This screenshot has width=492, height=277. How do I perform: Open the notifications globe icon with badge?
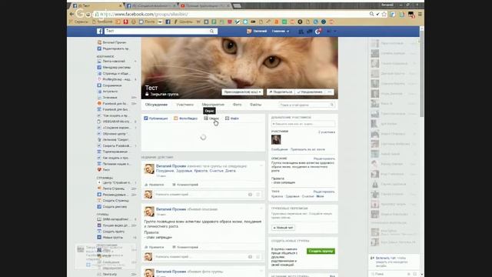click(317, 31)
